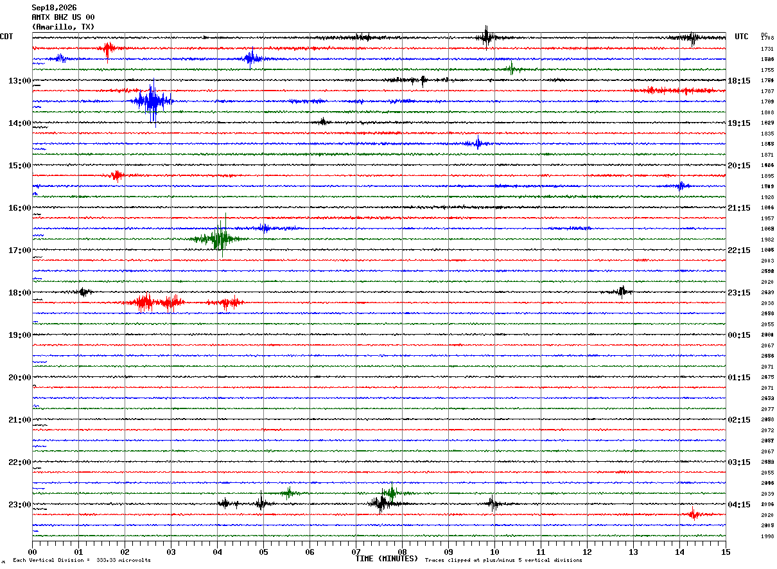Click the large blue seismic burst after 13:00

click(152, 101)
